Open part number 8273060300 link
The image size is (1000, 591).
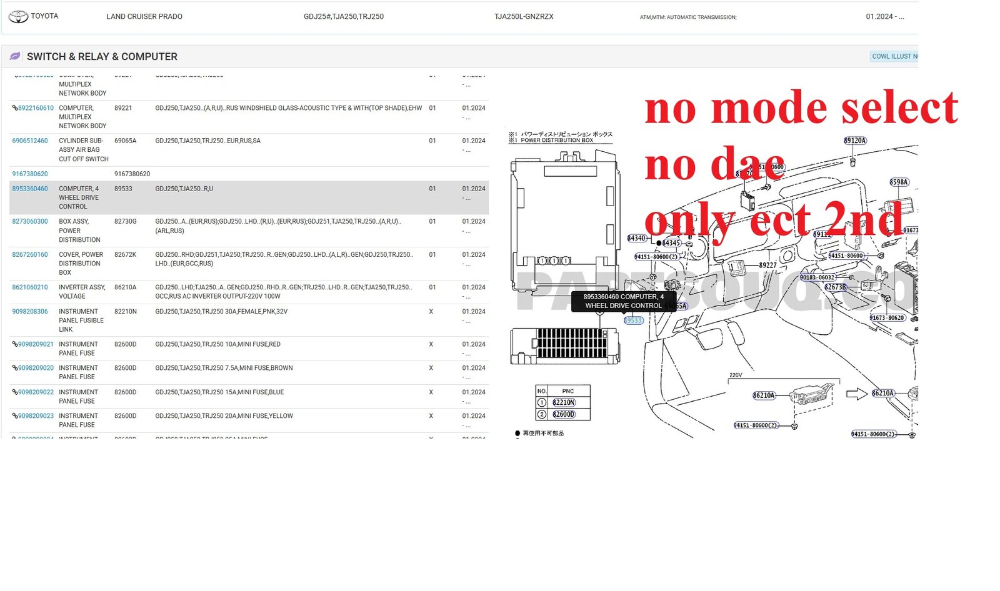coord(30,221)
